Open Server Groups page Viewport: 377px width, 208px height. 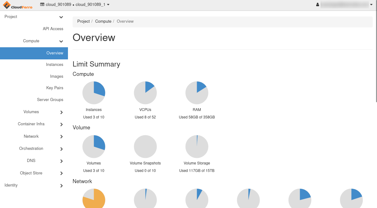50,100
